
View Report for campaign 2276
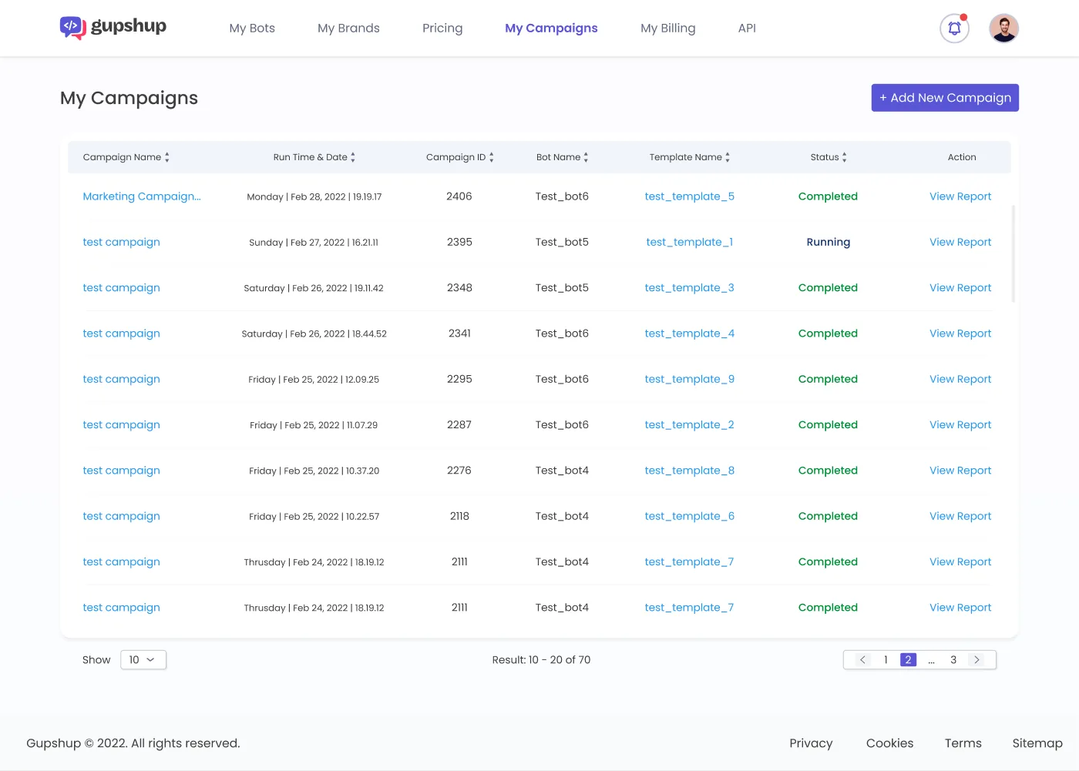(960, 471)
